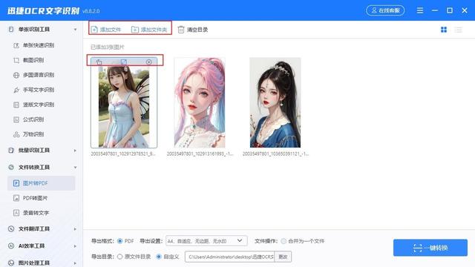The width and height of the screenshot is (475, 267).
Task: Open the 在线客服 online support button
Action: (385, 10)
